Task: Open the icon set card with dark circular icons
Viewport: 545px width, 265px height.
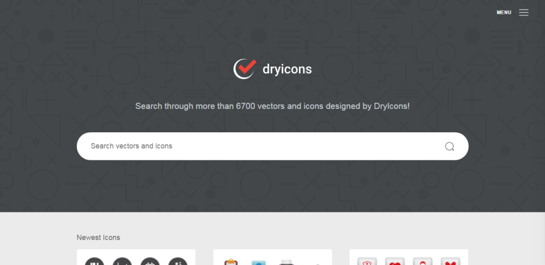Action: 136,257
